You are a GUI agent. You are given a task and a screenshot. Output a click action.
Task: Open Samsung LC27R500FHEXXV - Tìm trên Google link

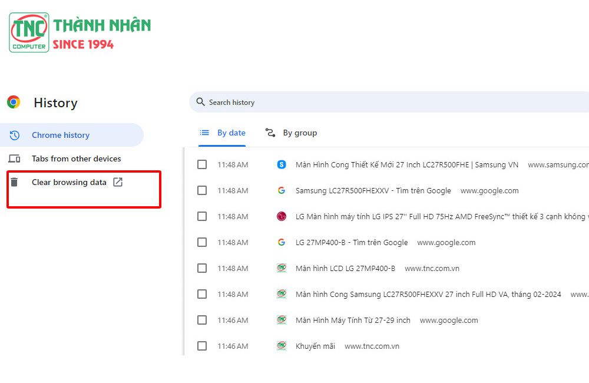coord(373,190)
